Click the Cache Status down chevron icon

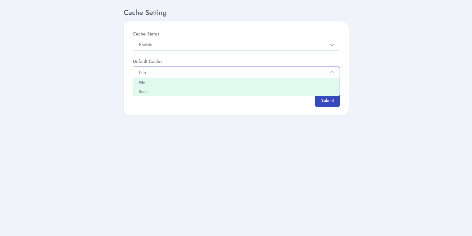click(332, 45)
